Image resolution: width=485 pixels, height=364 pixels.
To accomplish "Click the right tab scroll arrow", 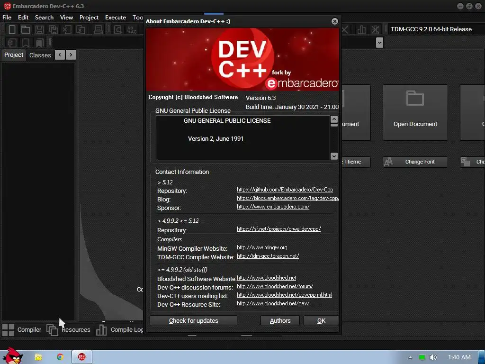I will [x=71, y=55].
